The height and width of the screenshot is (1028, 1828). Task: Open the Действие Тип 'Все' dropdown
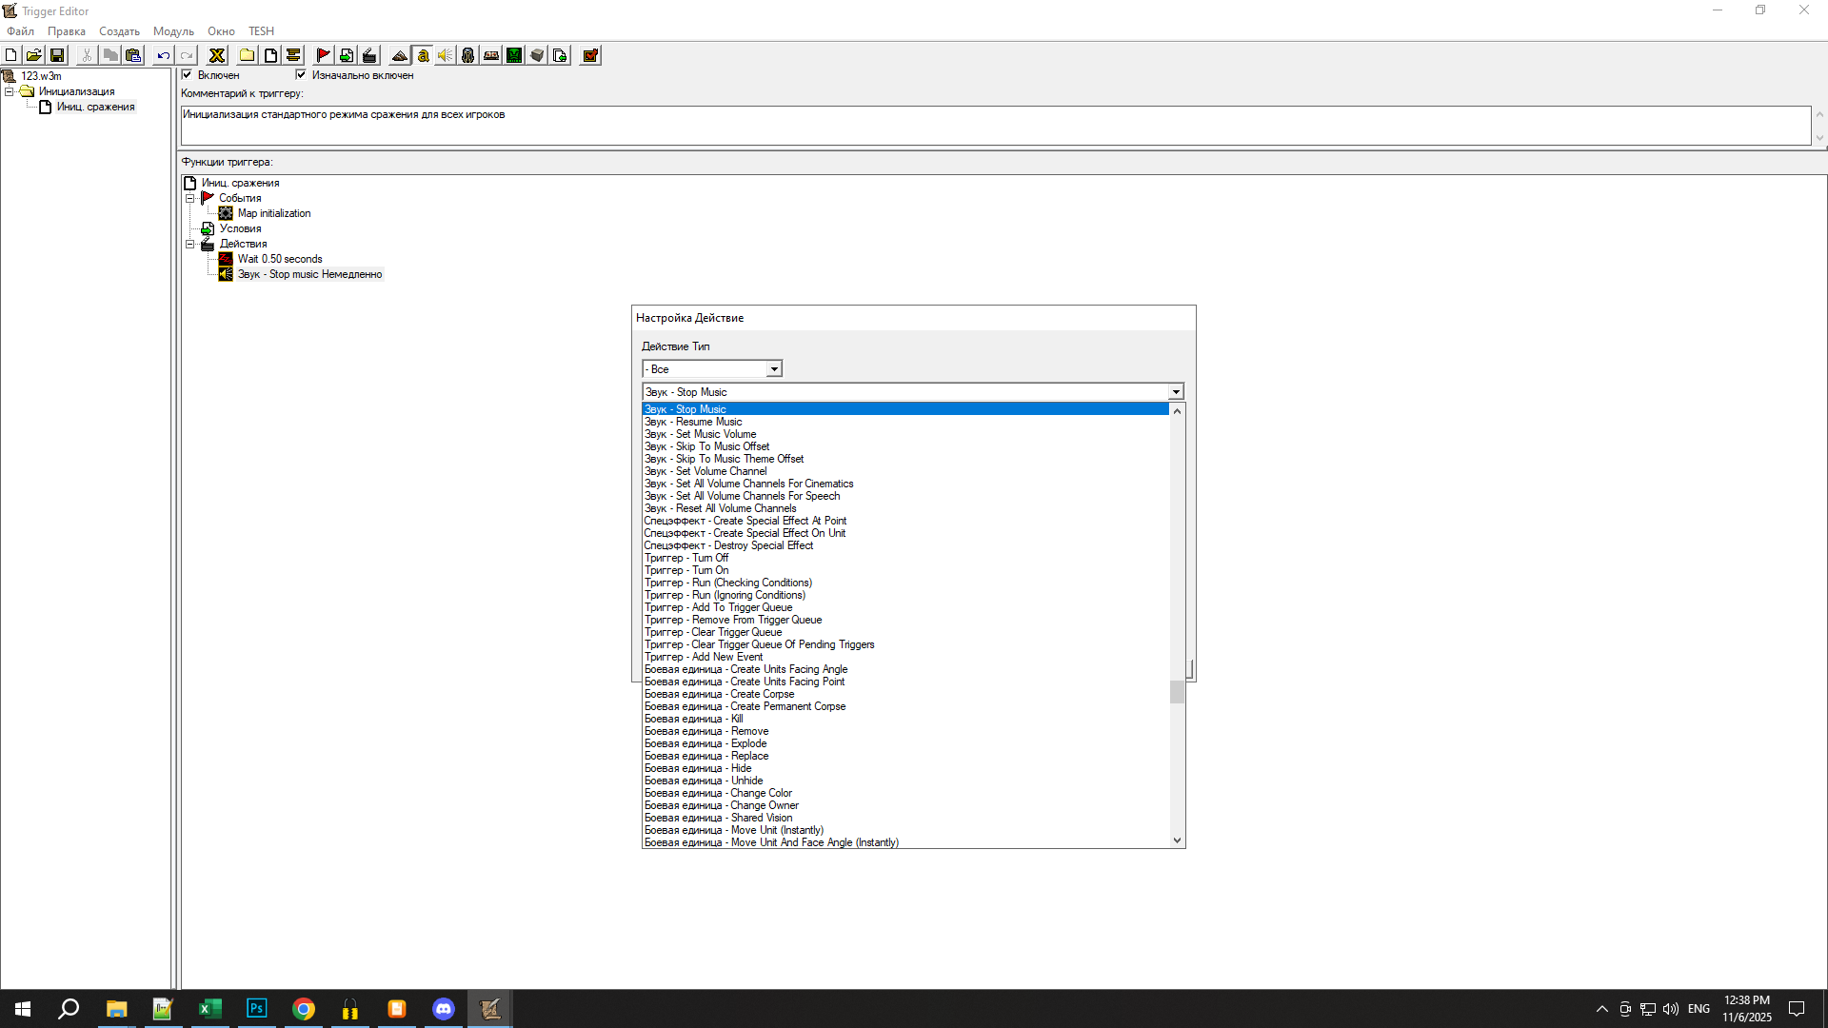[774, 369]
